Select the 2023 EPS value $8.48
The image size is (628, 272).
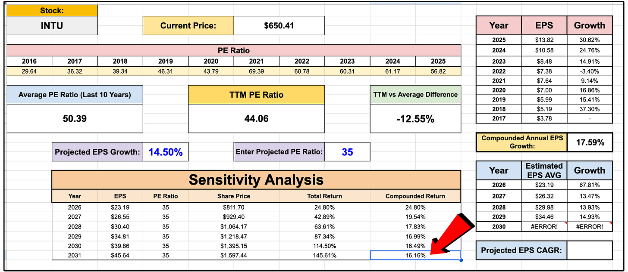544,61
